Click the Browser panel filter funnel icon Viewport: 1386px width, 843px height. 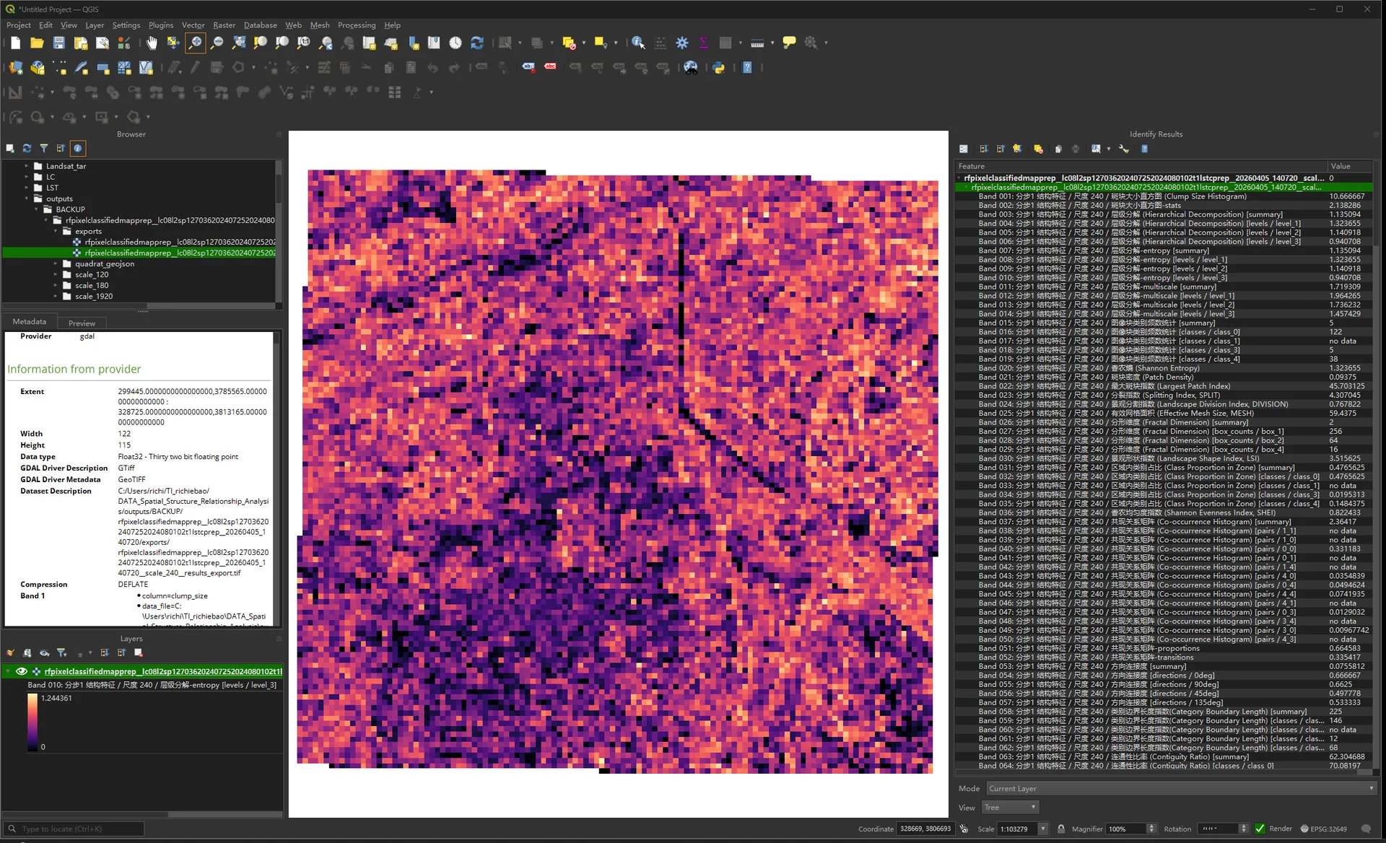point(44,149)
